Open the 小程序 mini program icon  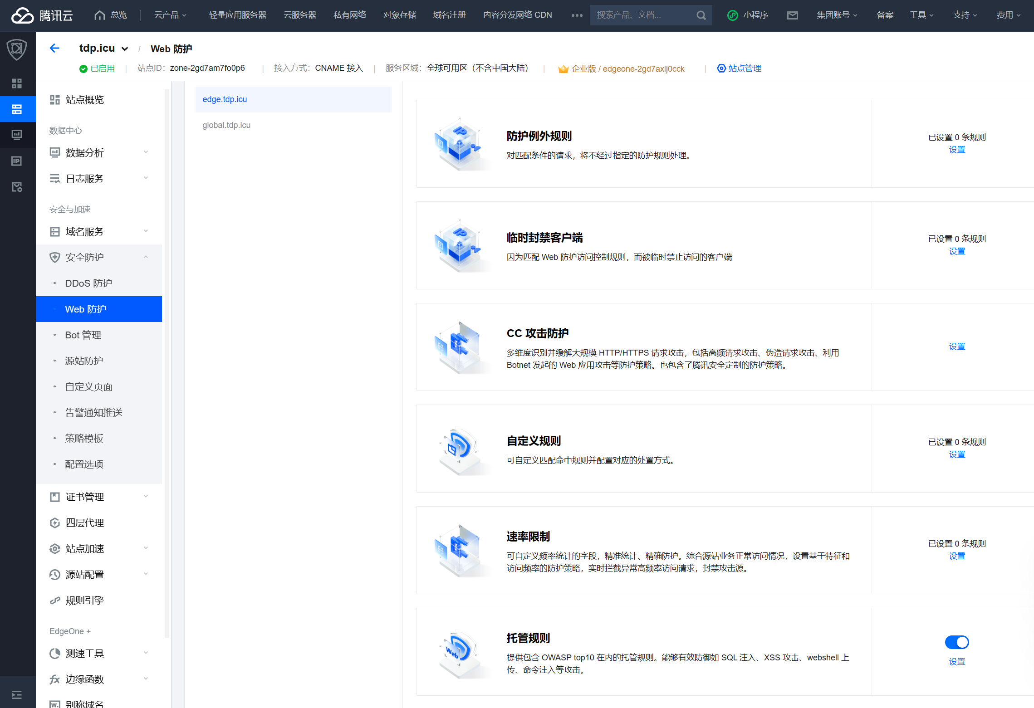[x=732, y=15]
